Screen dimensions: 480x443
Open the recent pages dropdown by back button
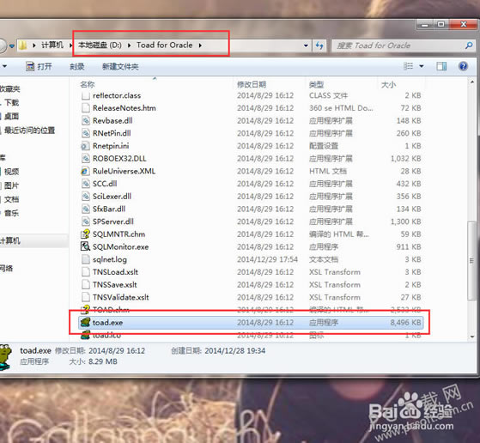pyautogui.click(x=12, y=46)
